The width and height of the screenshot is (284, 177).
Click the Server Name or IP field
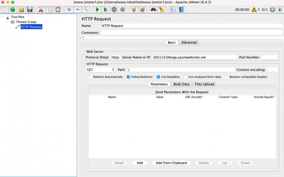194,57
